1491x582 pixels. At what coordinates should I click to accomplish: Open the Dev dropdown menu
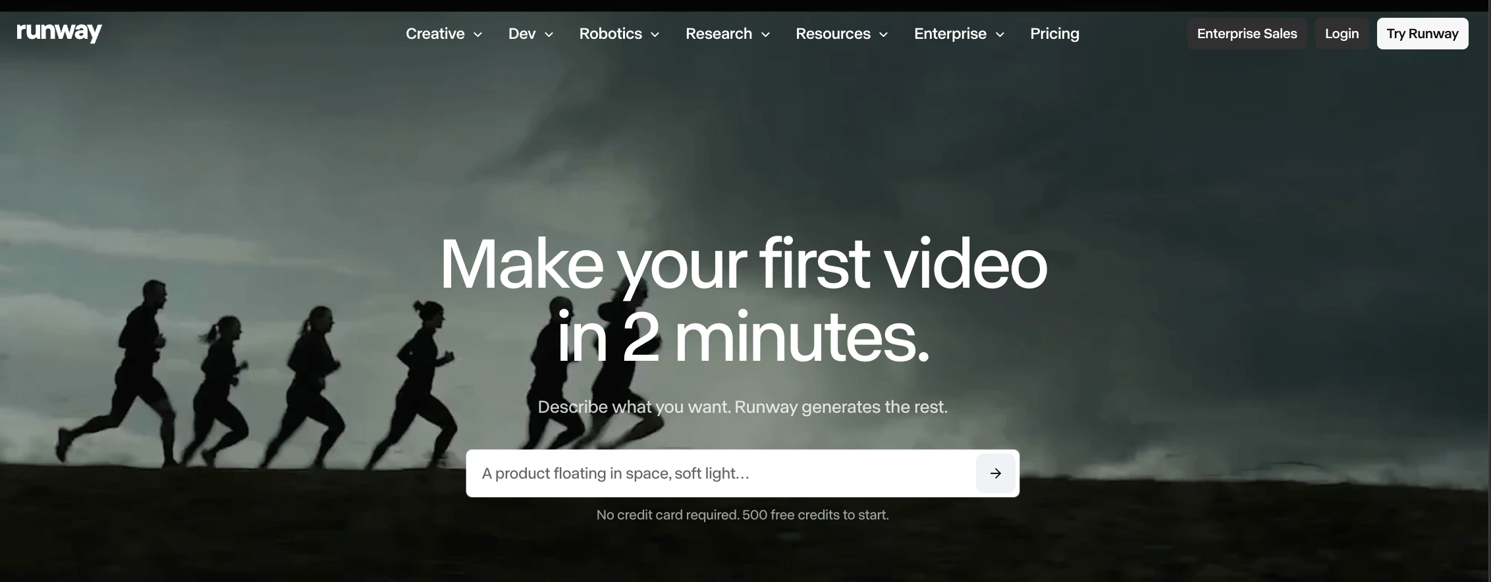[x=530, y=34]
